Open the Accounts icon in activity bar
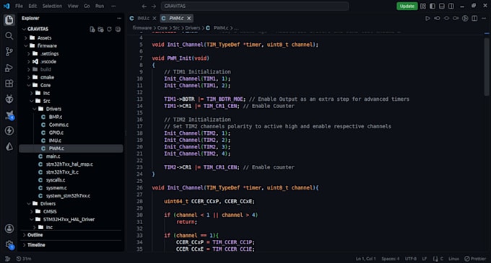 coord(9,228)
